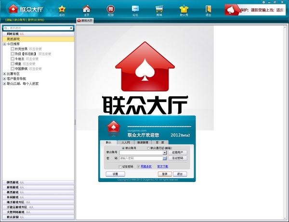Click the 中国象棋 game name text

click(21, 69)
